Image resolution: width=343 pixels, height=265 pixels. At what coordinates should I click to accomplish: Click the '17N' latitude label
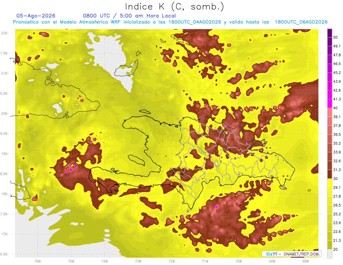tap(4, 234)
